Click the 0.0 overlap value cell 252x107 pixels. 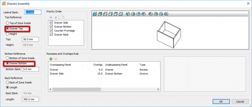click(101, 70)
